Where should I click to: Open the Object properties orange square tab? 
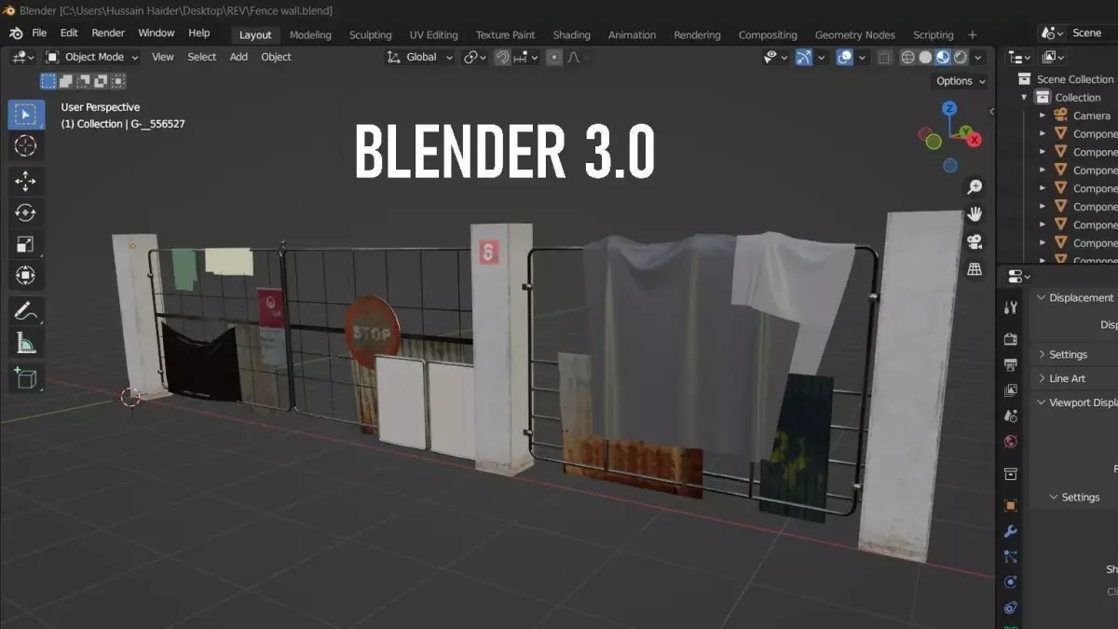(1011, 506)
